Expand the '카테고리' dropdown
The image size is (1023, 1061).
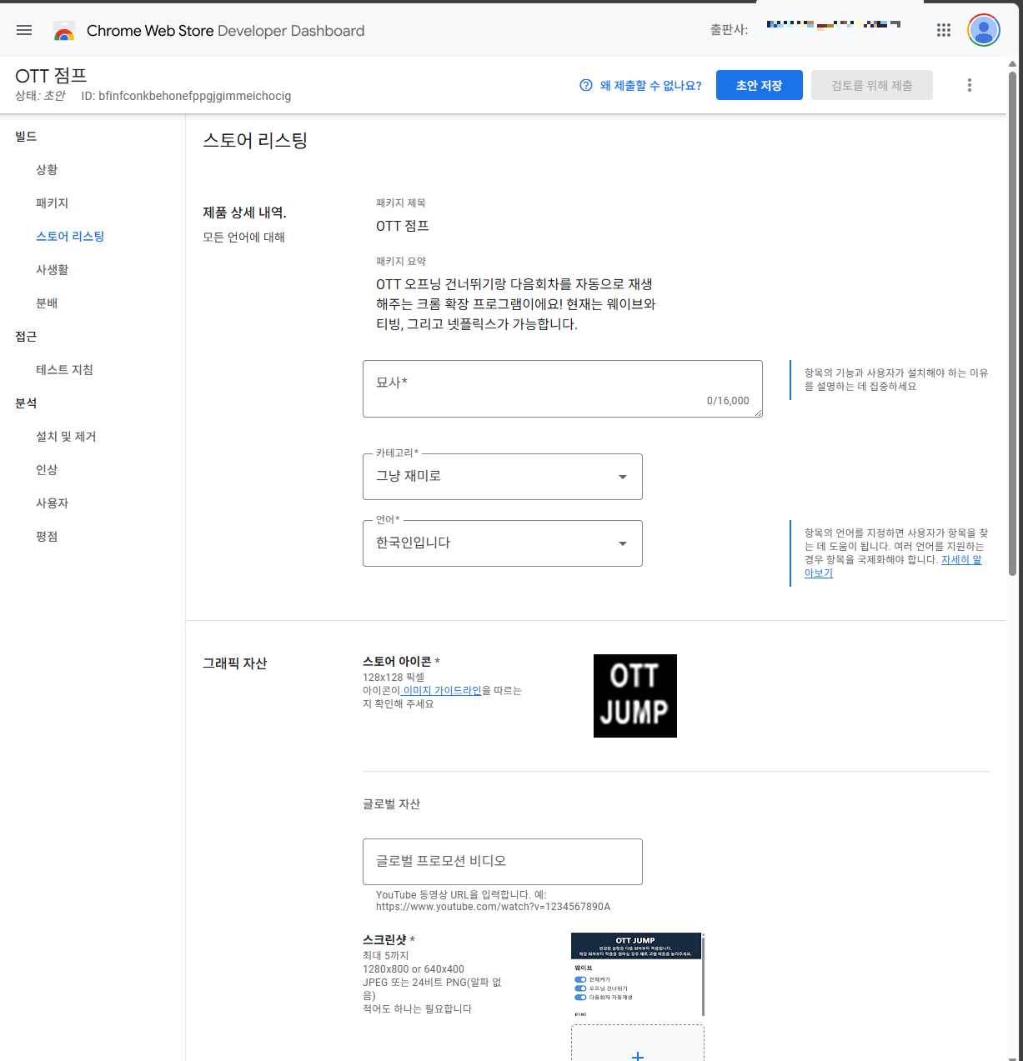503,477
